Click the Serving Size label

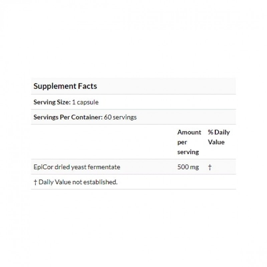click(x=52, y=102)
